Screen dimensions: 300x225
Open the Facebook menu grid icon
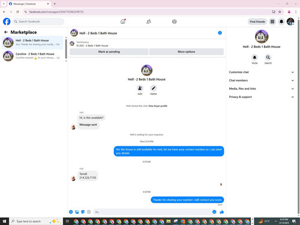272,22
